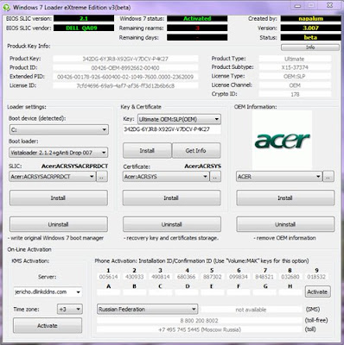Install the certificate in Key & Certificate
344x345 pixels.
[x=171, y=198]
